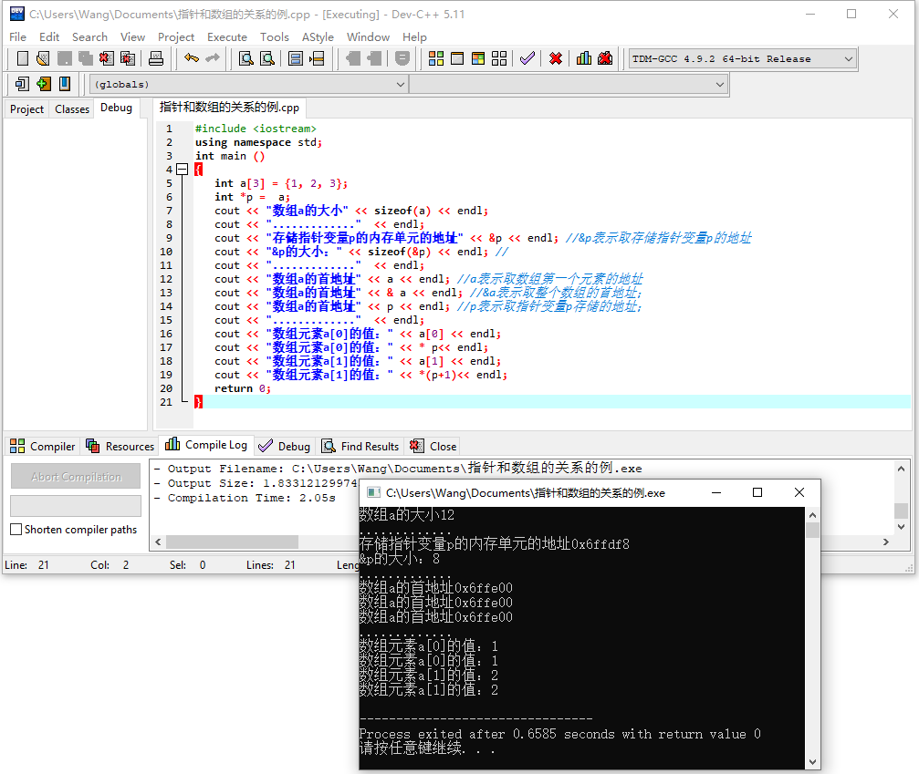Click the Close All files toolbar icon
Viewport: 919px width, 774px height.
127,58
